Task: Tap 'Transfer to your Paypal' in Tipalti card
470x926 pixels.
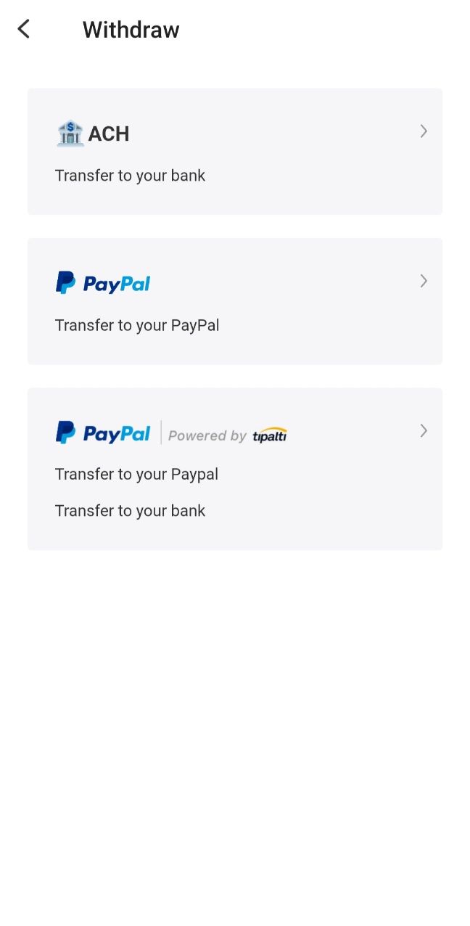Action: pos(136,475)
